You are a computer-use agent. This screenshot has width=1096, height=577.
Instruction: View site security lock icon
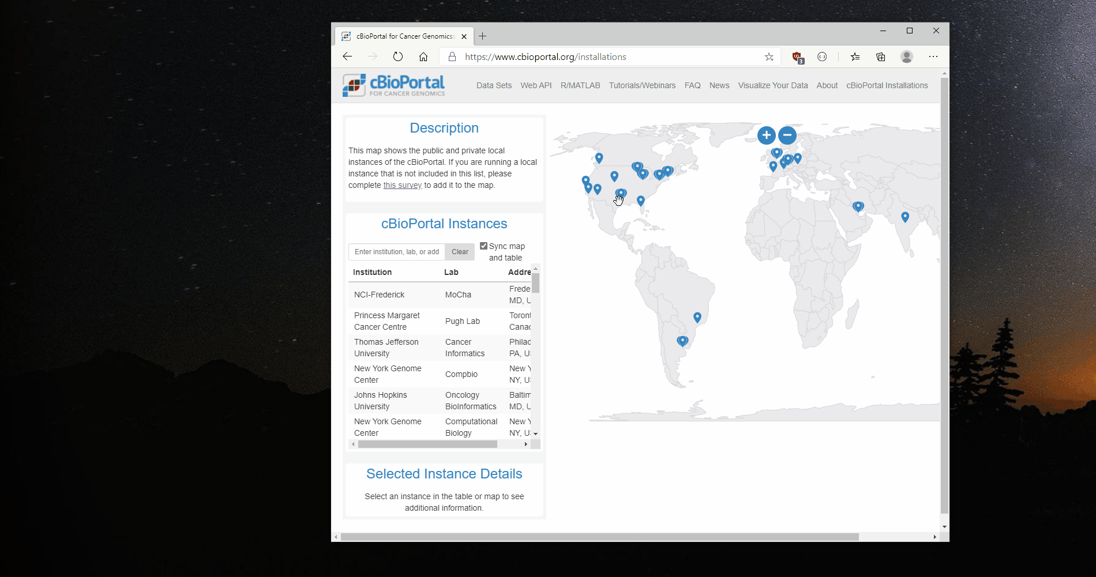(452, 56)
